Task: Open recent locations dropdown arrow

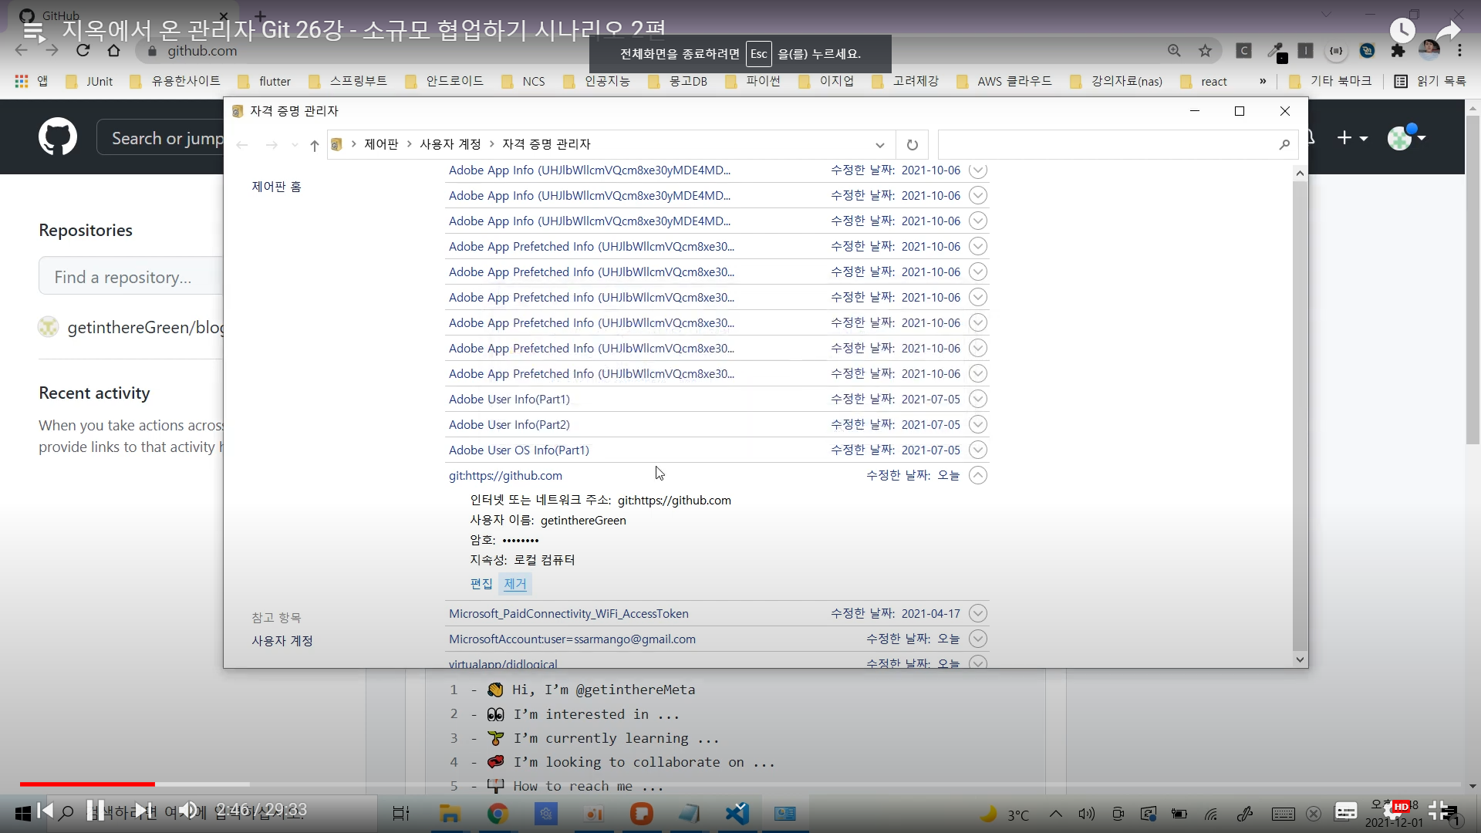Action: (295, 144)
